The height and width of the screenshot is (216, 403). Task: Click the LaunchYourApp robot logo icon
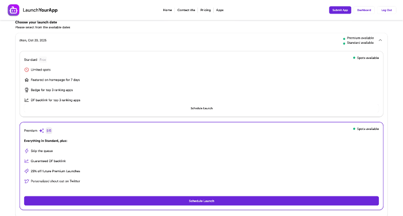coord(14,10)
